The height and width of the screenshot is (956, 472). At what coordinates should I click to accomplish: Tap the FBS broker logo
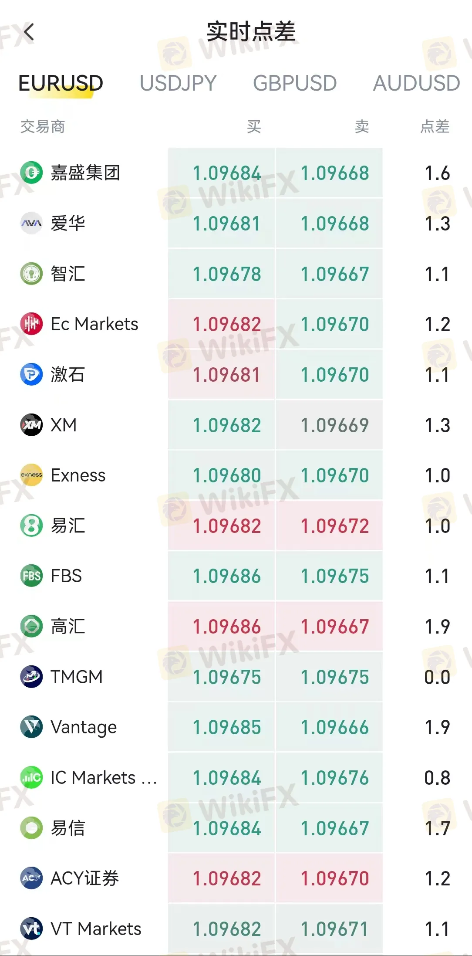point(31,576)
